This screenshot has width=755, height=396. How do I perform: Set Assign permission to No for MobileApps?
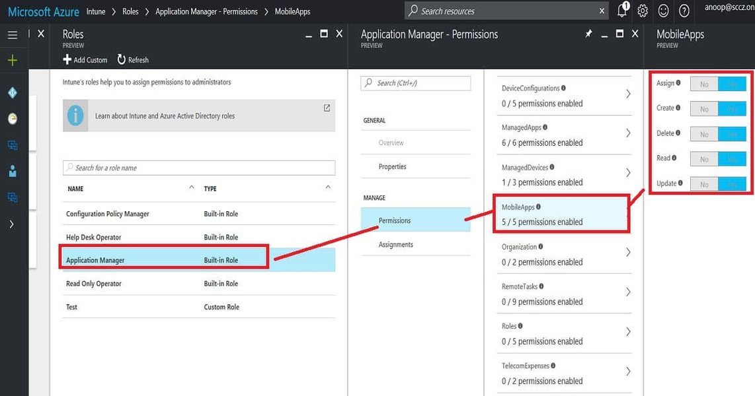703,83
